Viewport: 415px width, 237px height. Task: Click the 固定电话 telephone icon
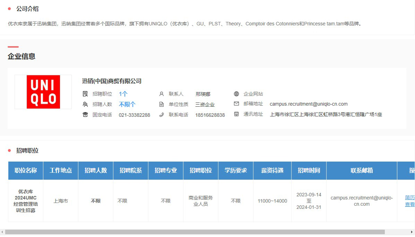click(x=85, y=115)
